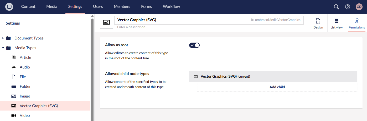Click the Article media type icon
This screenshot has height=121, width=367.
[14, 57]
